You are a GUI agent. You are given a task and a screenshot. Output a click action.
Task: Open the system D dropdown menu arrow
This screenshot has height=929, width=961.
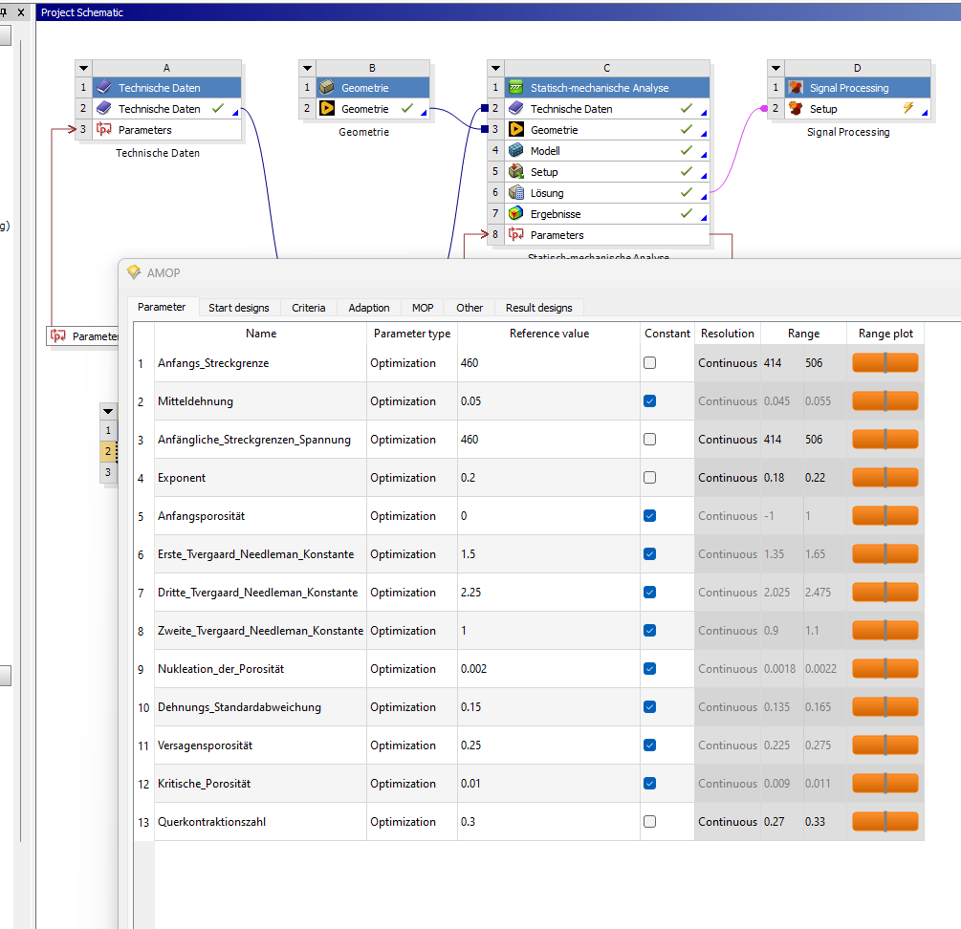775,68
